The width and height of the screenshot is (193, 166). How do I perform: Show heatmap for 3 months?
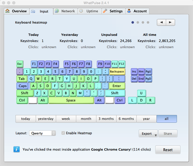(106, 119)
